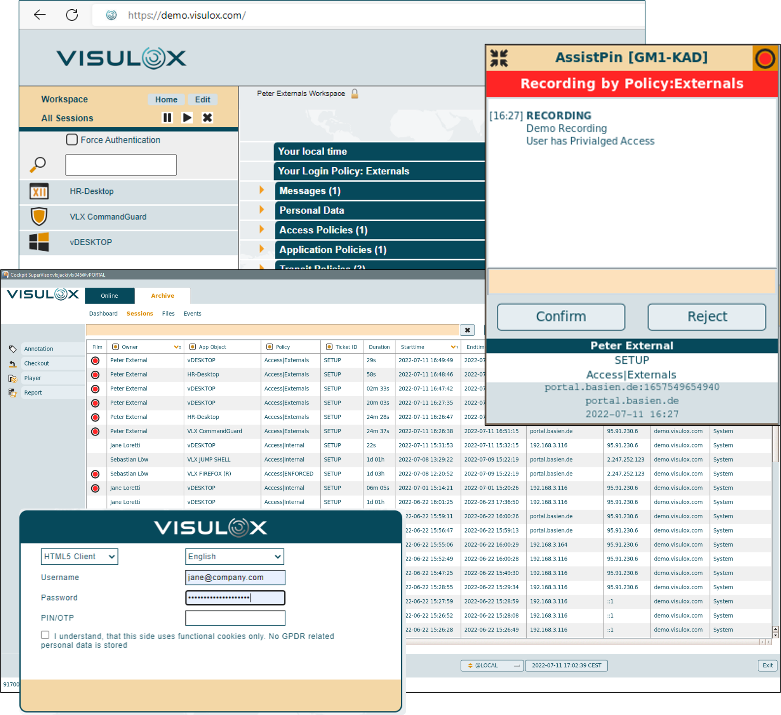781x715 pixels.
Task: Expand the Messages (1) section
Action: click(261, 190)
